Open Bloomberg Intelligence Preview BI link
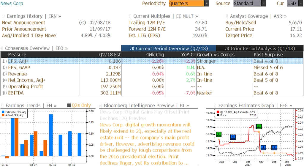 tap(146, 105)
